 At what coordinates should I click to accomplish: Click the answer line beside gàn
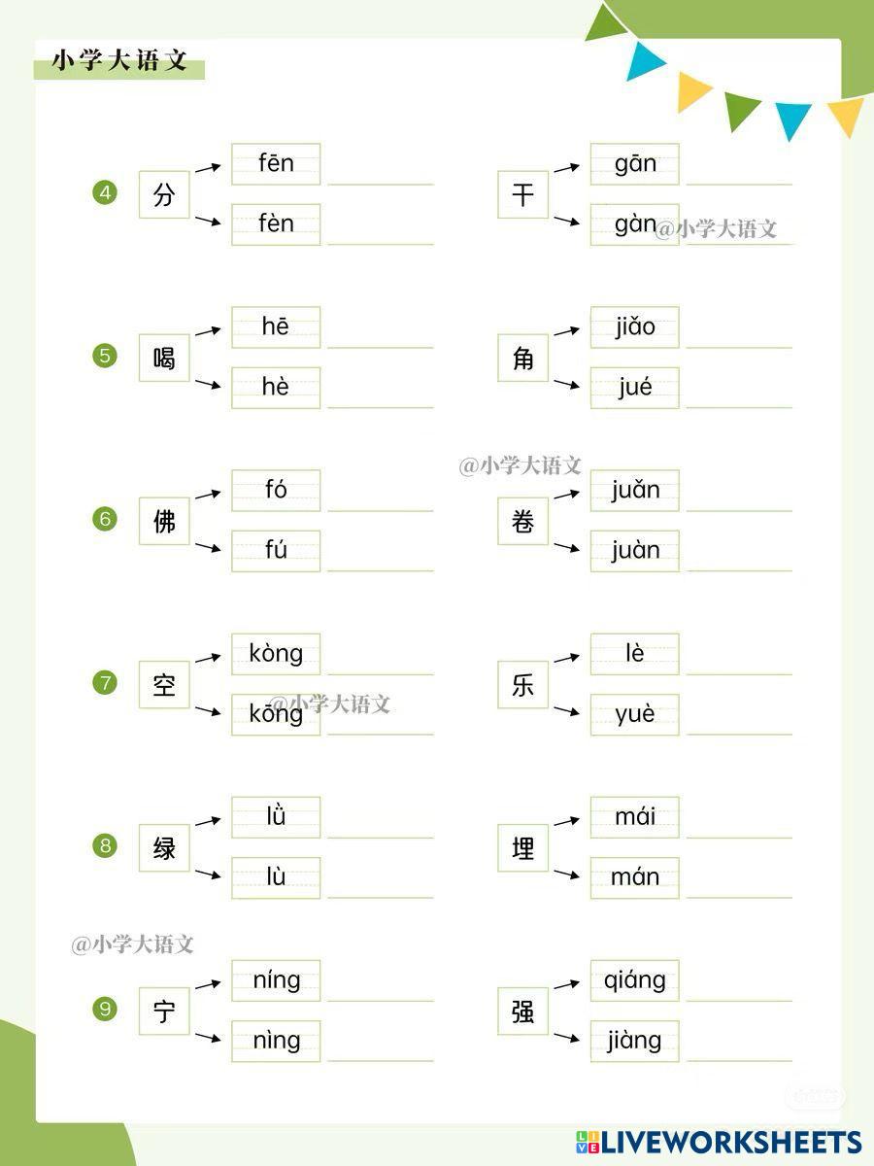tap(739, 231)
